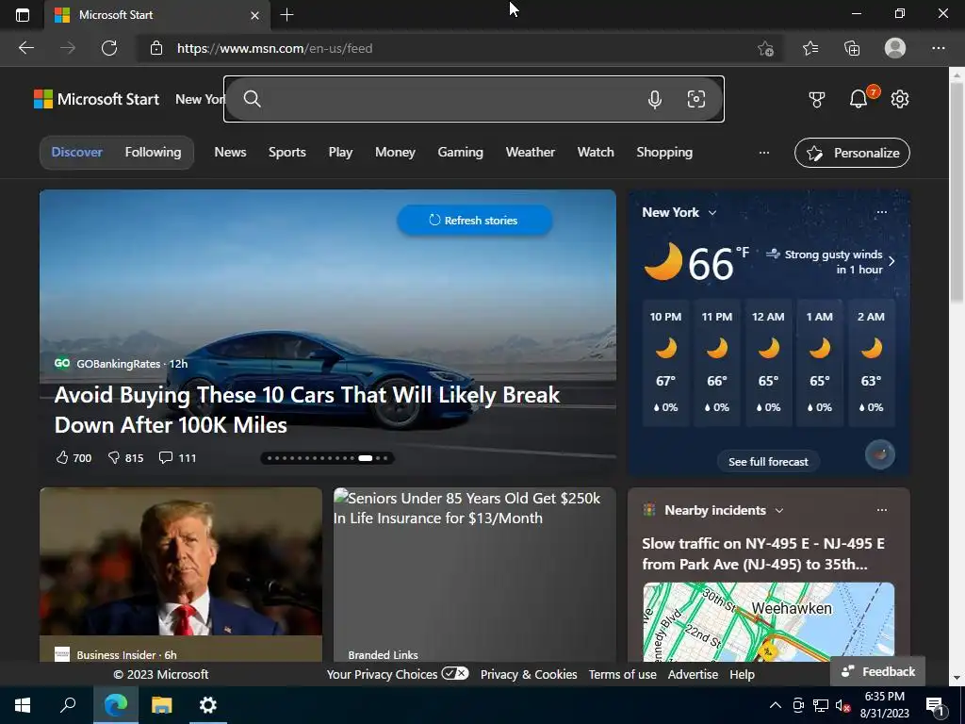The image size is (965, 724).
Task: Click the round weather animation button
Action: point(880,455)
